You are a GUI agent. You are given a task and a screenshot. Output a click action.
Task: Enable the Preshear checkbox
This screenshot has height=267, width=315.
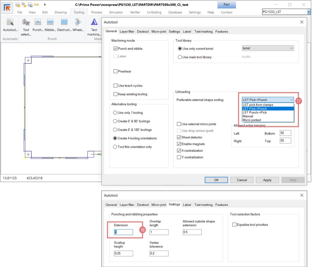tap(116, 72)
